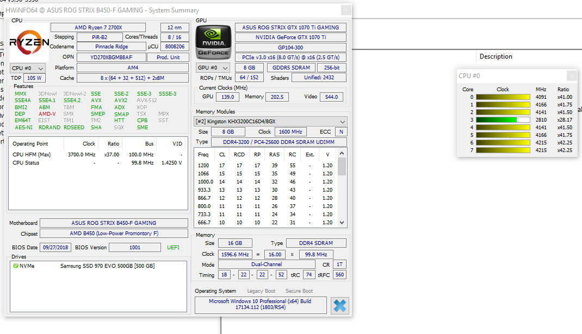Viewport: 582px width, 334px height.
Task: Click the 1600 MHz module clock value
Action: (x=290, y=132)
